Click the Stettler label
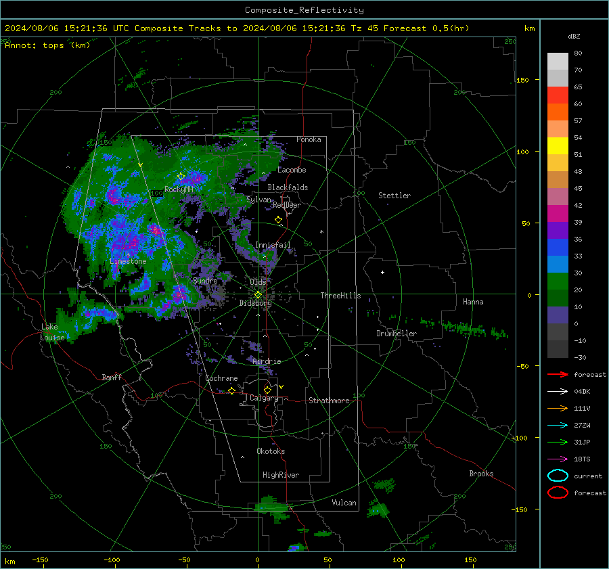This screenshot has height=569, width=609. point(394,196)
